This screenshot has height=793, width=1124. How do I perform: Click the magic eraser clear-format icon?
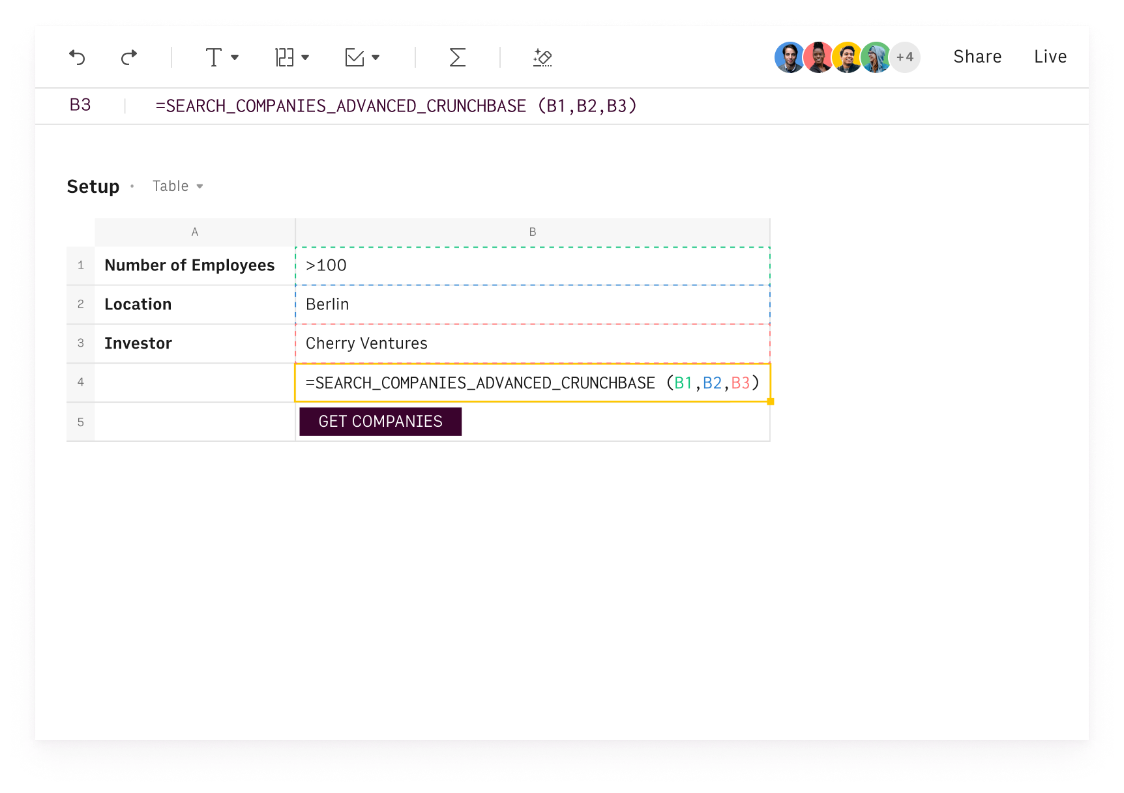(542, 57)
